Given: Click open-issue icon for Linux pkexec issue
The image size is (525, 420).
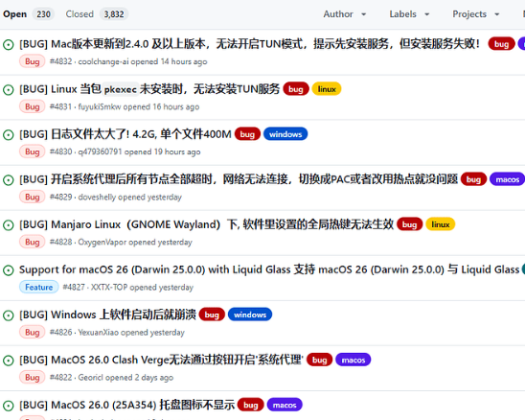Looking at the screenshot, I should tap(9, 90).
